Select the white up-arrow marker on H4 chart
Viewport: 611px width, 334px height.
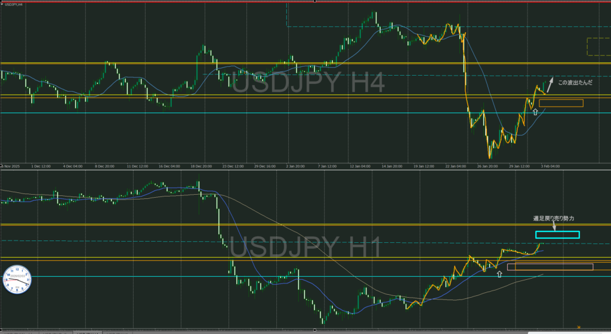(x=535, y=111)
